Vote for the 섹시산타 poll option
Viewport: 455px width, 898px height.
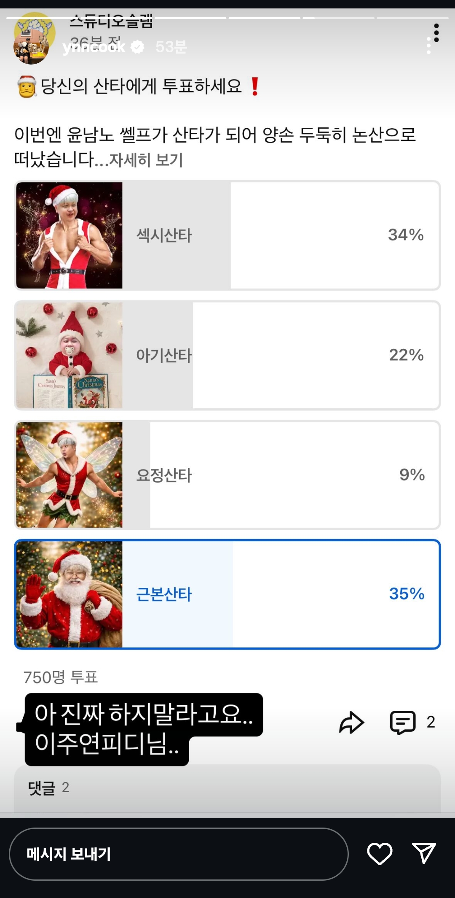[x=227, y=235]
